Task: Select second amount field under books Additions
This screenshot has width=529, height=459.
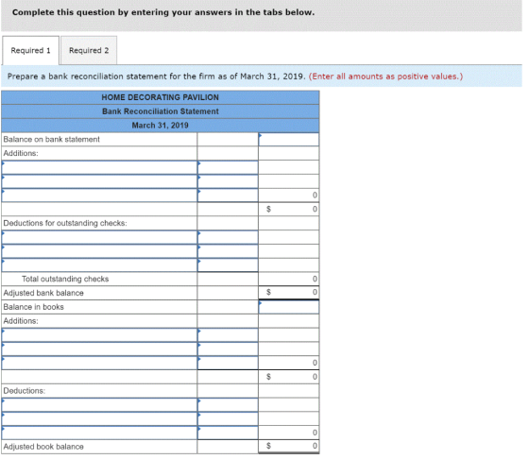Action: pos(228,349)
